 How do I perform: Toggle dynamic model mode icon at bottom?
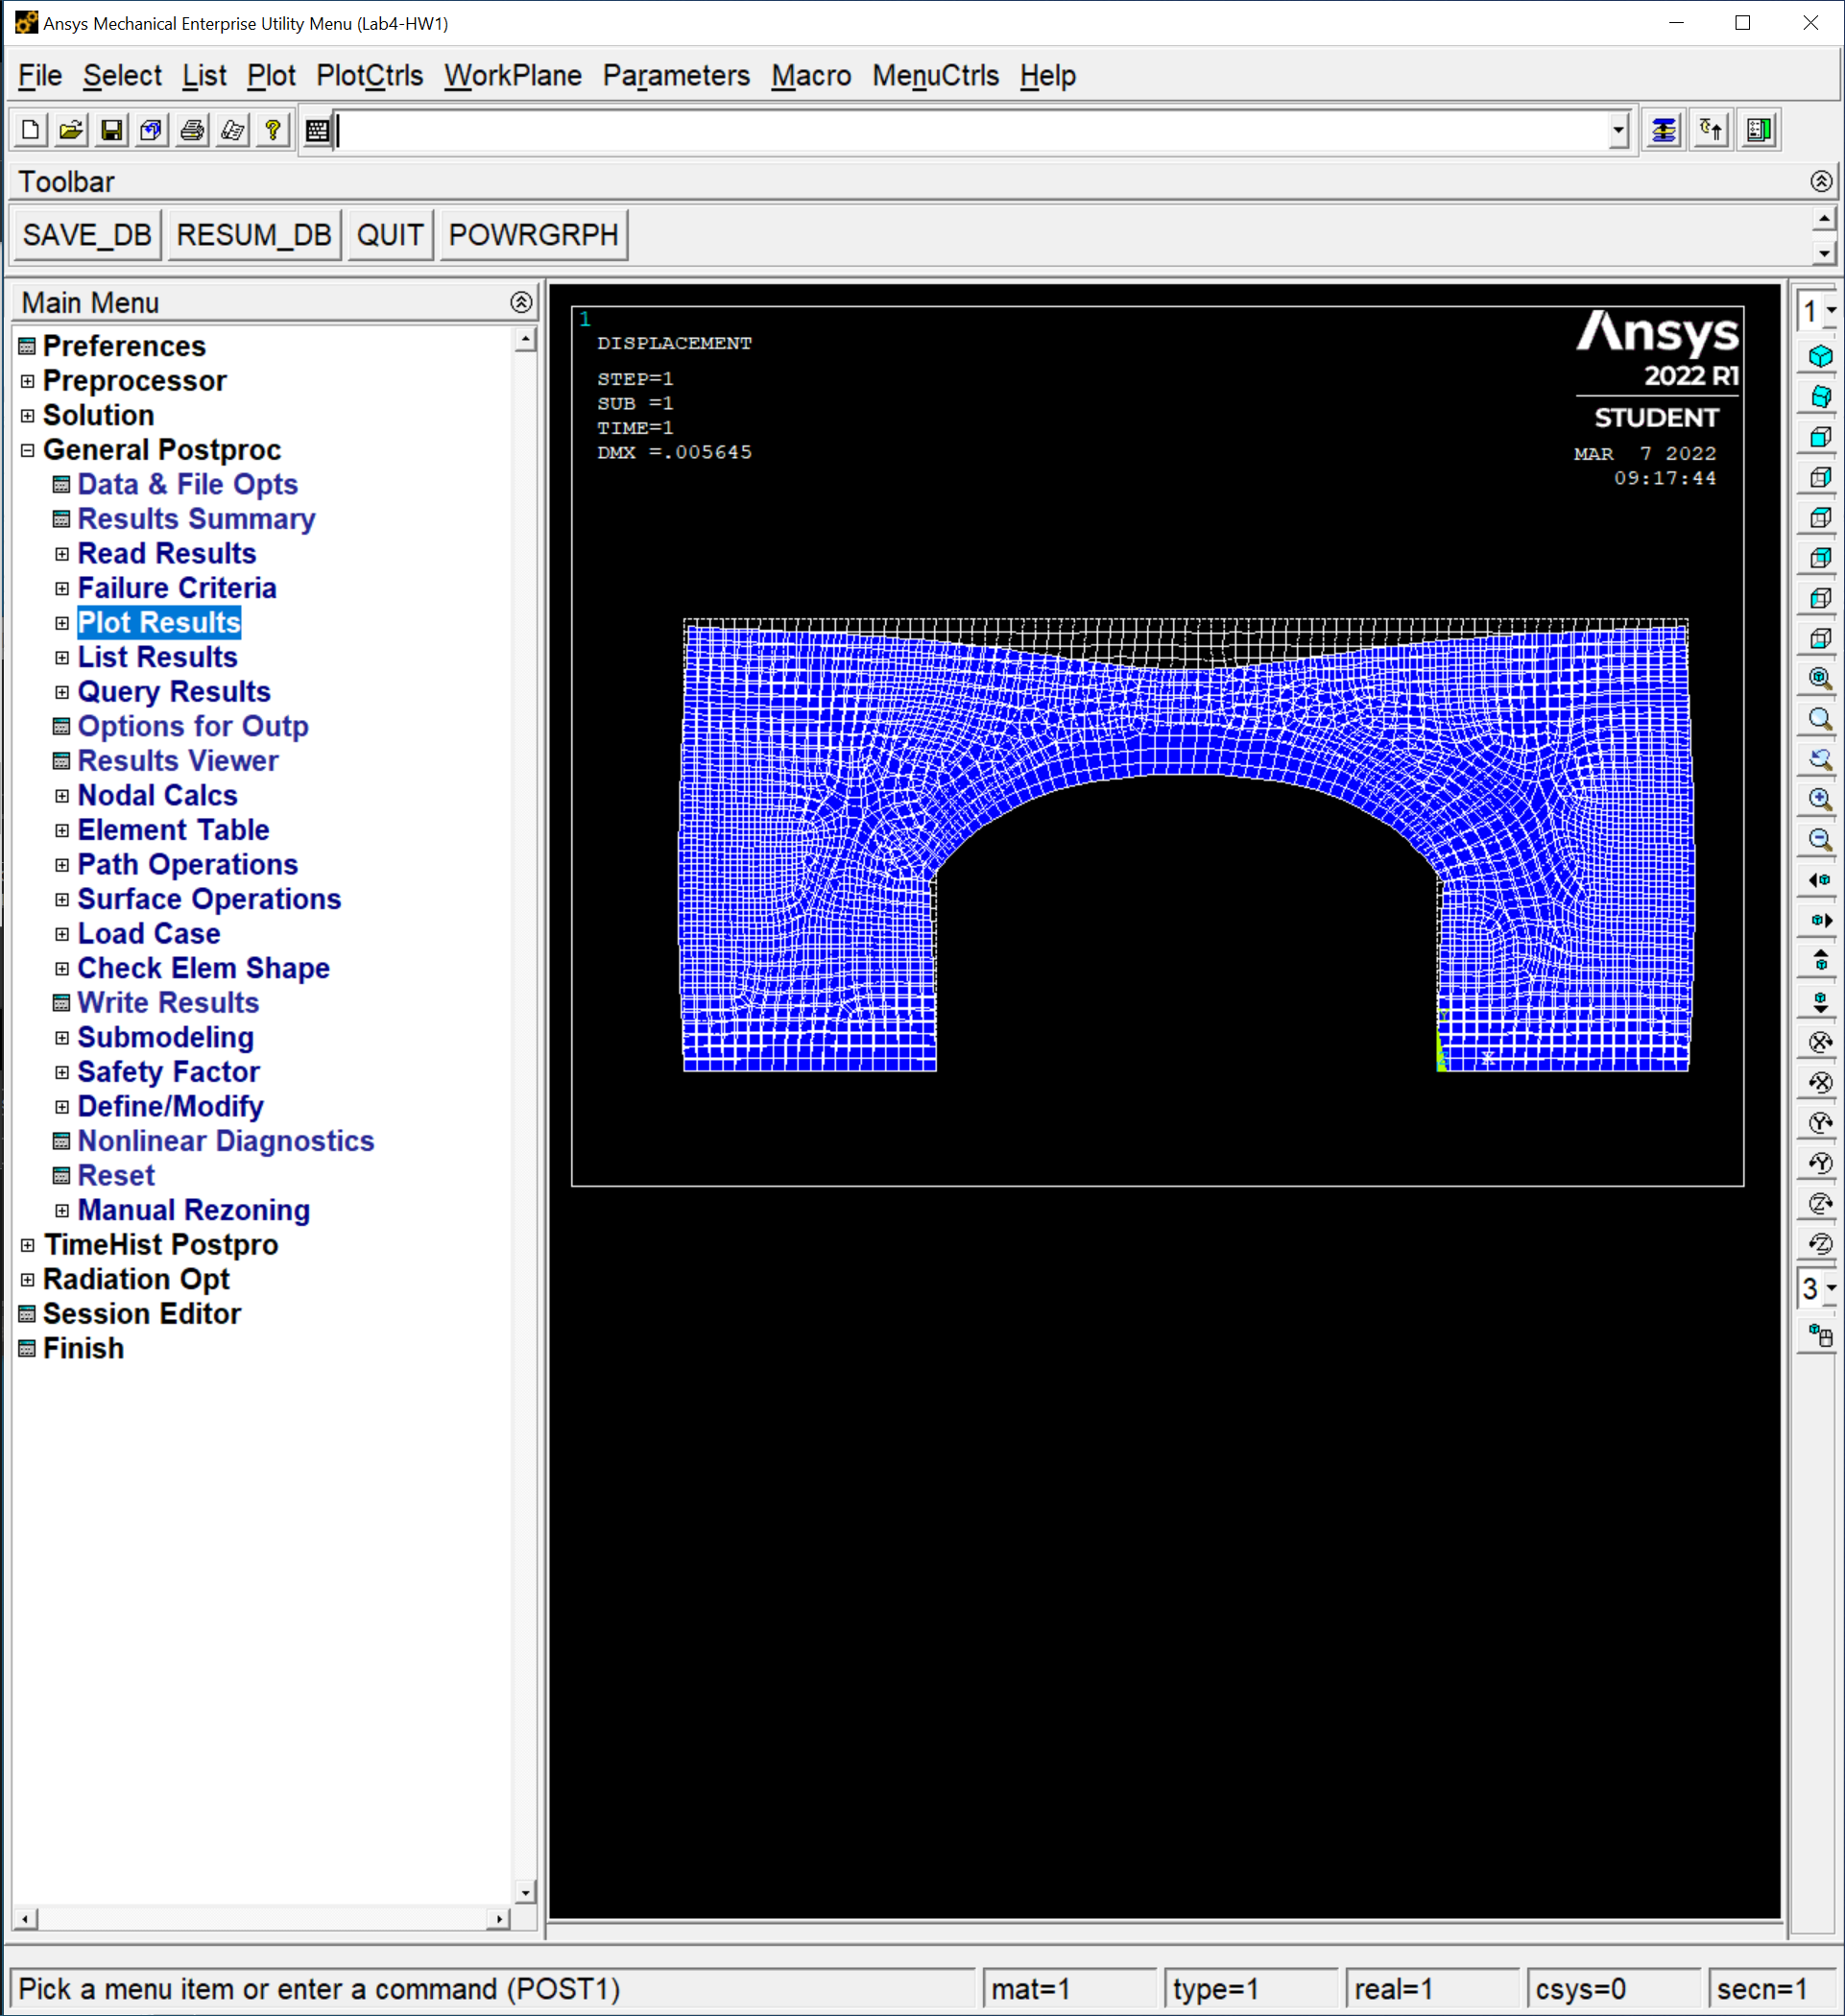tap(1820, 1335)
